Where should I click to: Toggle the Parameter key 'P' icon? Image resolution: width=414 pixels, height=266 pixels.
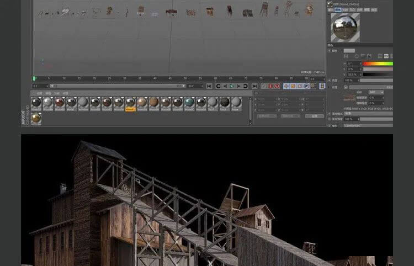pos(306,86)
